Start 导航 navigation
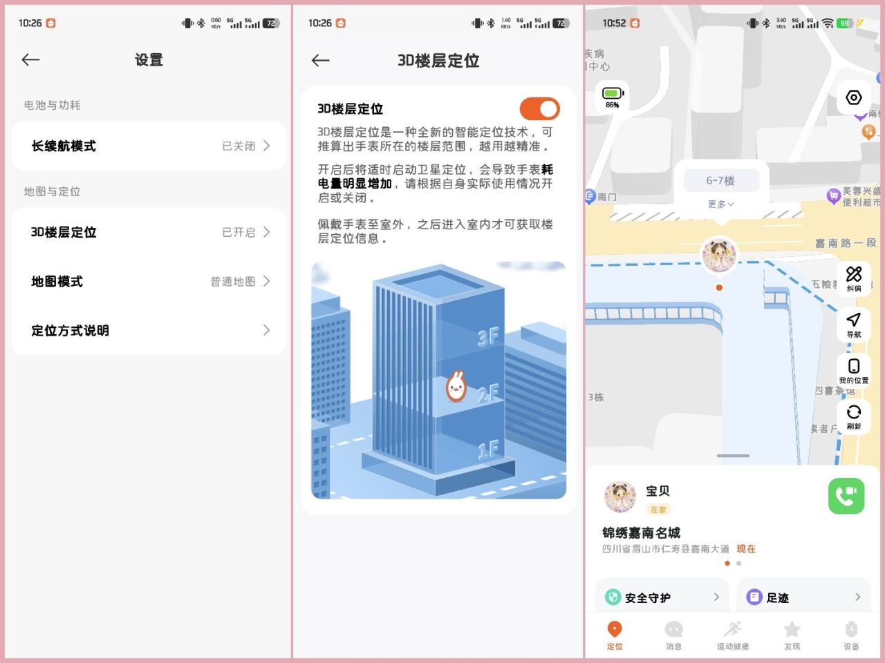This screenshot has height=663, width=885. coord(854,325)
